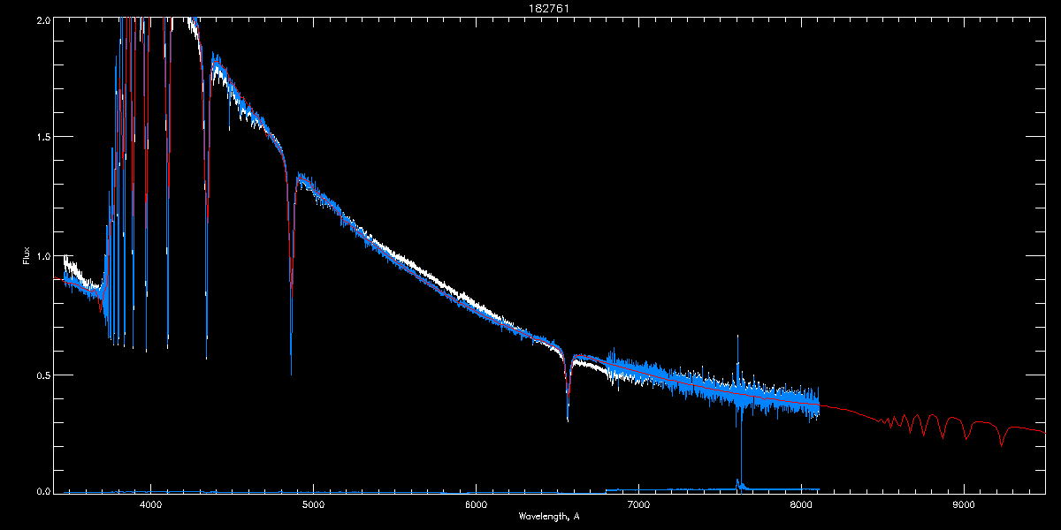The image size is (1061, 530).
Task: Click the blue spectrum's end near 8100 Angstrom
Action: [818, 402]
